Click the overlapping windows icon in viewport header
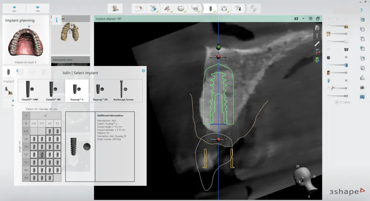This screenshot has width=370, height=201. coord(318,19)
